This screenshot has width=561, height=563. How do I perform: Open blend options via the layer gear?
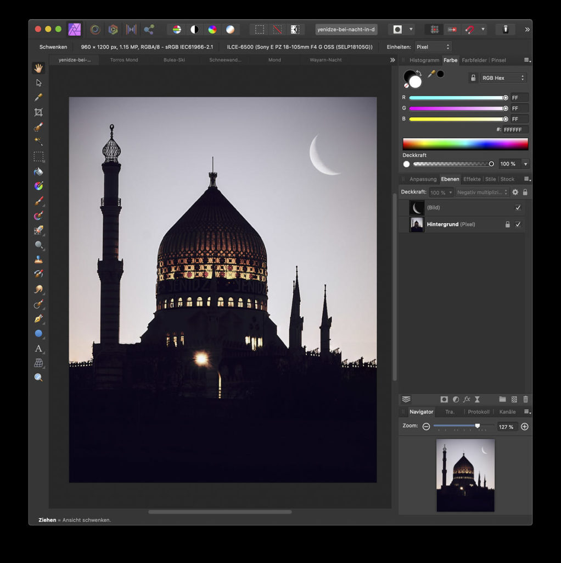[515, 192]
